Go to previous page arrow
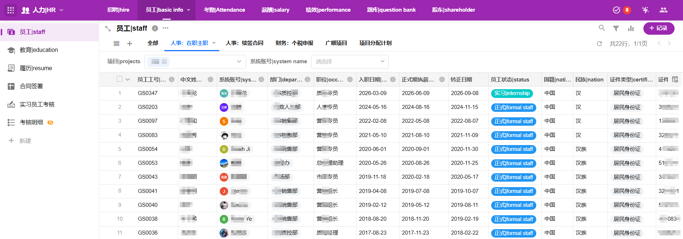 pyautogui.click(x=659, y=43)
